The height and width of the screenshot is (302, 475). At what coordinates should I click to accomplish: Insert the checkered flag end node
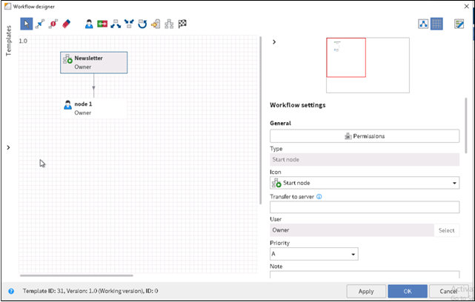click(182, 24)
